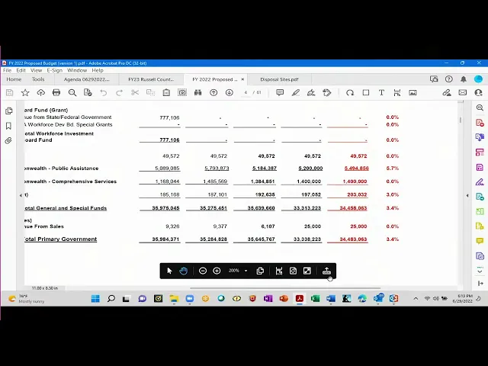Open Windows Search in taskbar

click(x=111, y=298)
